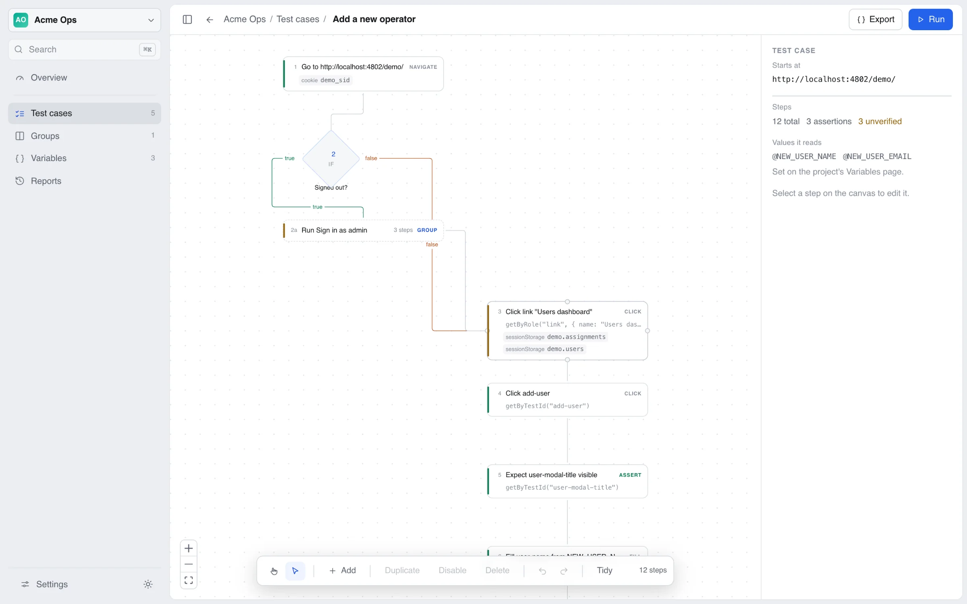The width and height of the screenshot is (967, 604).
Task: Zoom out with the minus icon
Action: pos(189,564)
